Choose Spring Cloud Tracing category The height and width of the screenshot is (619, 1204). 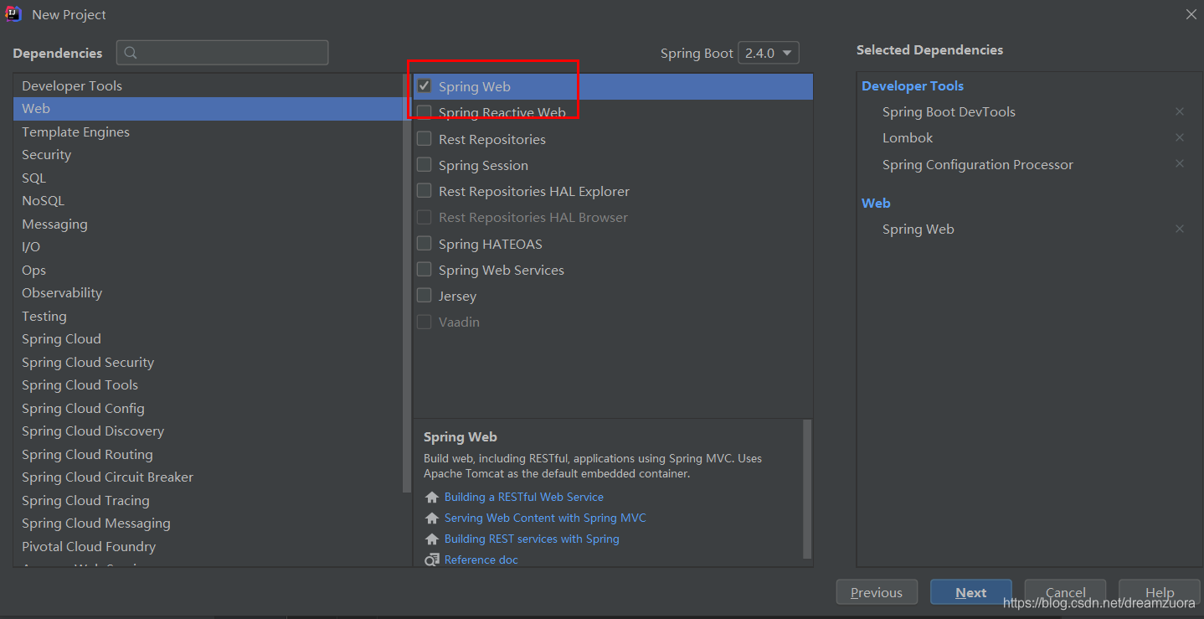(208, 500)
